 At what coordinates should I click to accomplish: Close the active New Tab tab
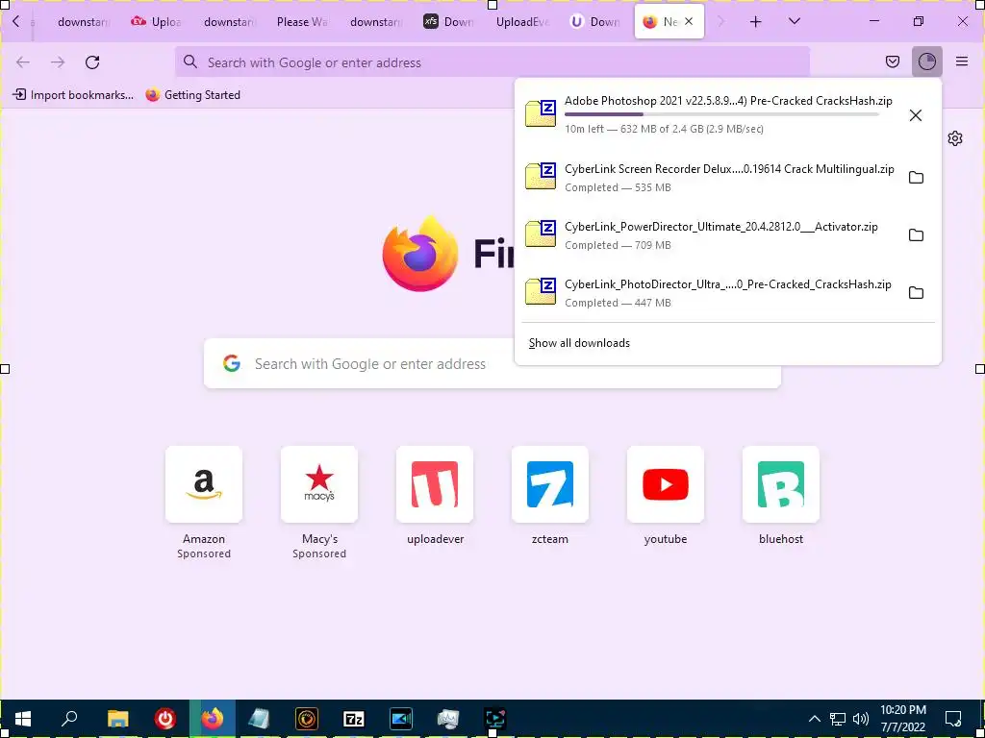coord(689,21)
